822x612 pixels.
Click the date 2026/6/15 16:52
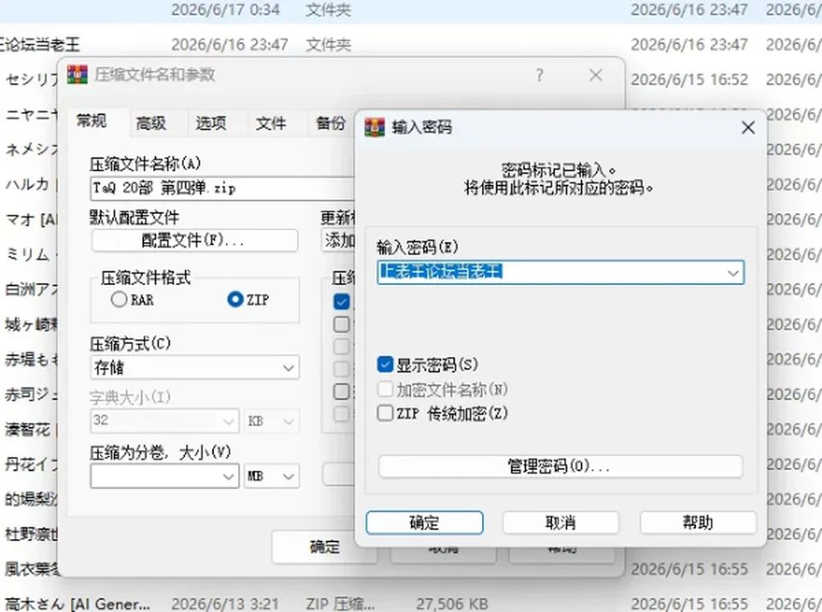click(688, 80)
